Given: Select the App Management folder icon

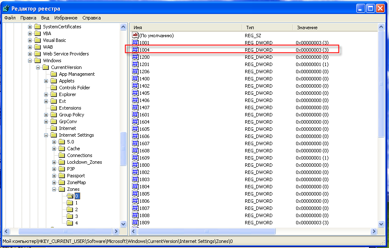Looking at the screenshot, I should coord(53,74).
